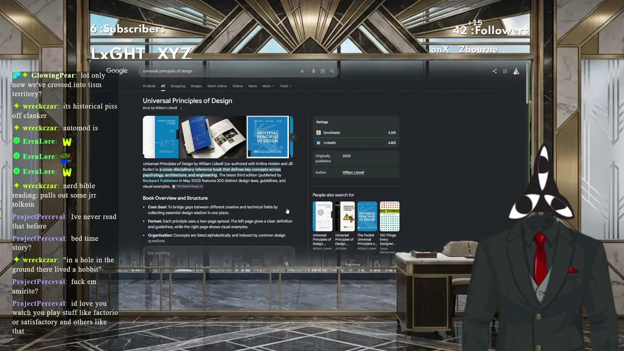This screenshot has height=351, width=624.
Task: Start voice search with the microphone icon
Action: pyautogui.click(x=313, y=71)
